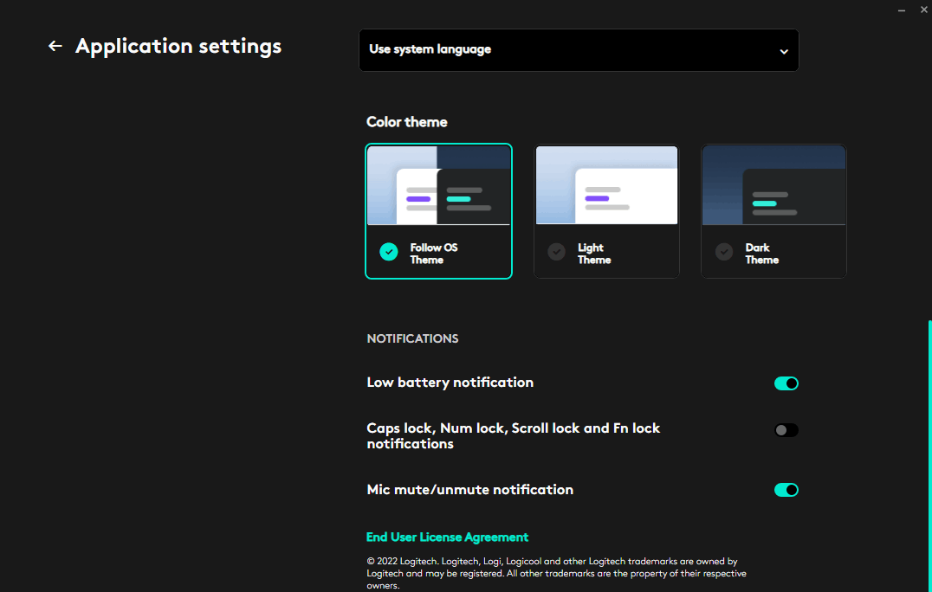This screenshot has width=932, height=592.
Task: Disable Low battery notification
Action: [786, 383]
